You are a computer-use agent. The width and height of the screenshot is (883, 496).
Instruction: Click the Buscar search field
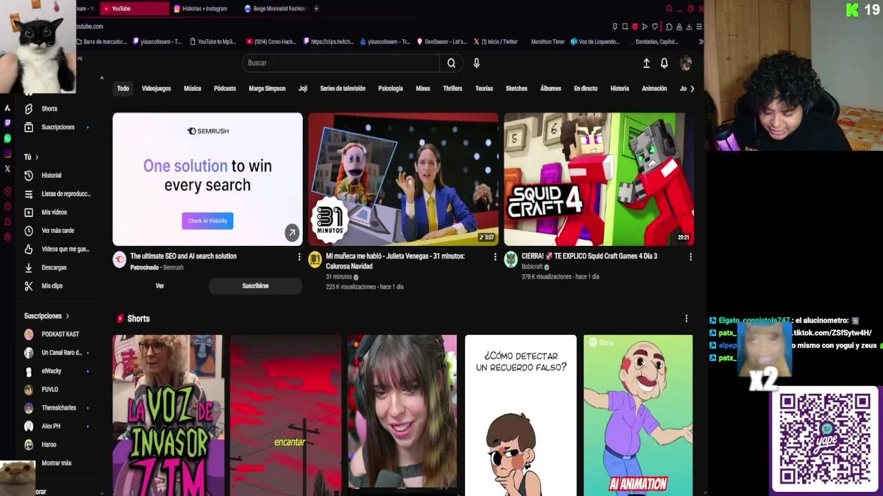click(341, 63)
